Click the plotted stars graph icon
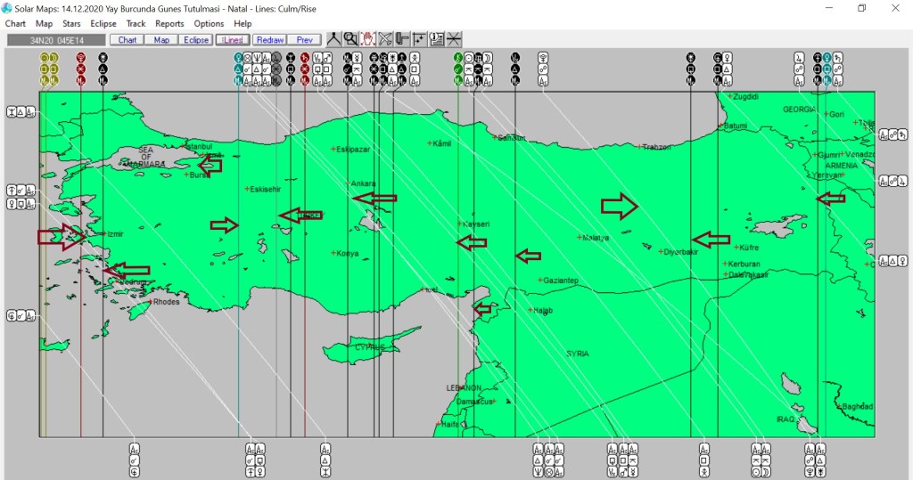Image resolution: width=913 pixels, height=480 pixels. (419, 39)
